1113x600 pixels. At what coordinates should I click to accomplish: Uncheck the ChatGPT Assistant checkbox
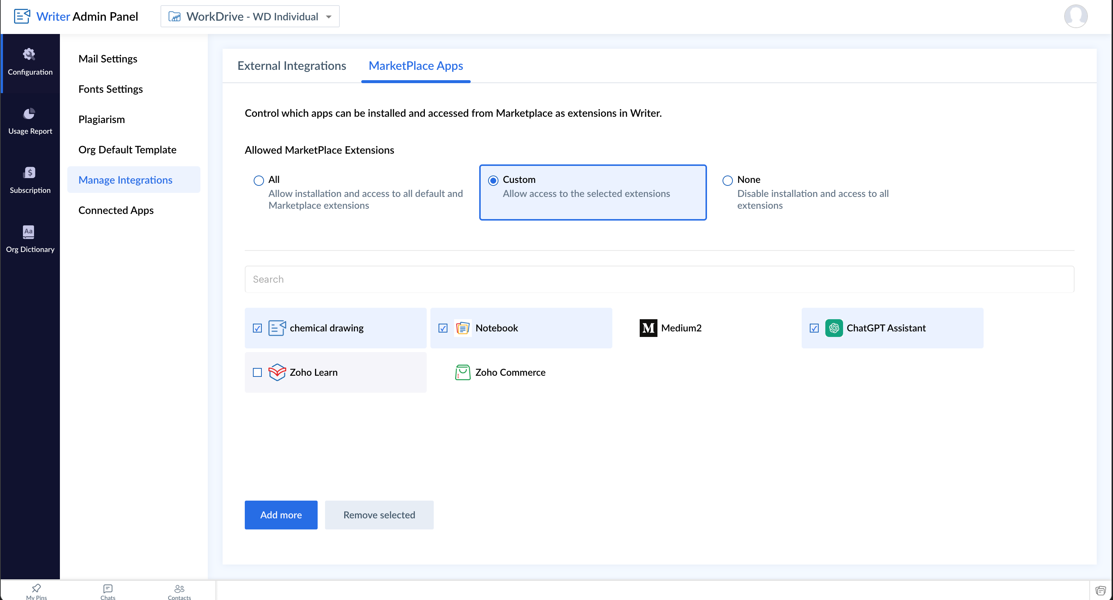point(814,328)
